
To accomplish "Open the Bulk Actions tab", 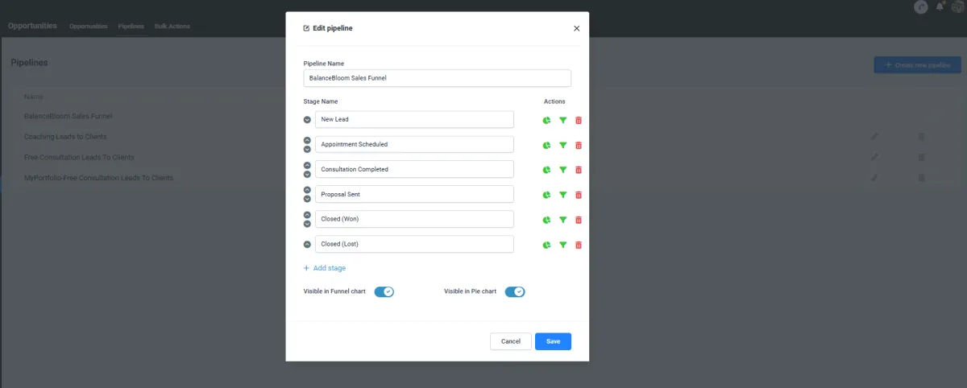I will point(172,27).
